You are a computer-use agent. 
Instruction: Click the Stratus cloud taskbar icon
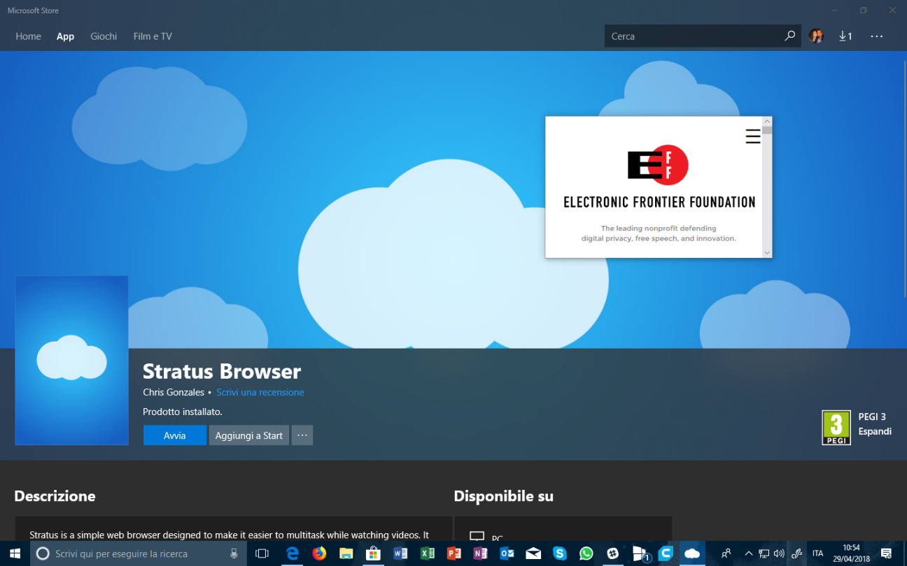tap(692, 553)
